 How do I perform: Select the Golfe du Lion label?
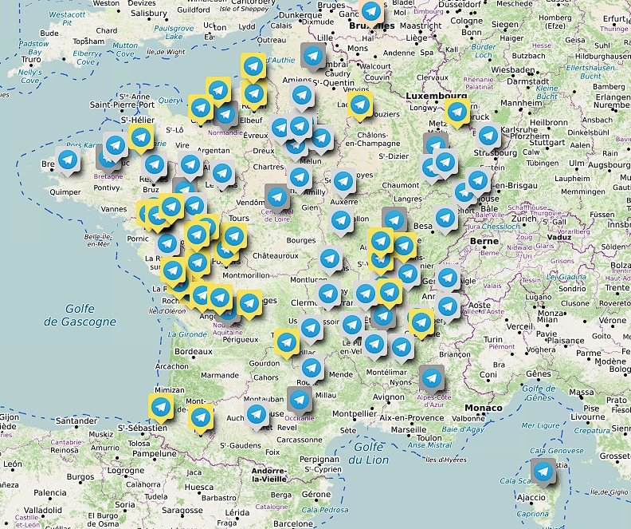(x=369, y=453)
